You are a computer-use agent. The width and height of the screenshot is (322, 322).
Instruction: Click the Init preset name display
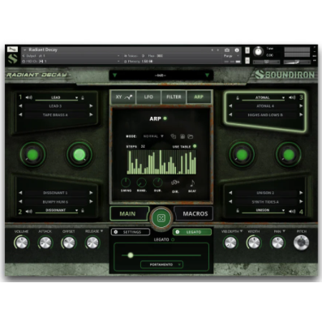pos(161,75)
